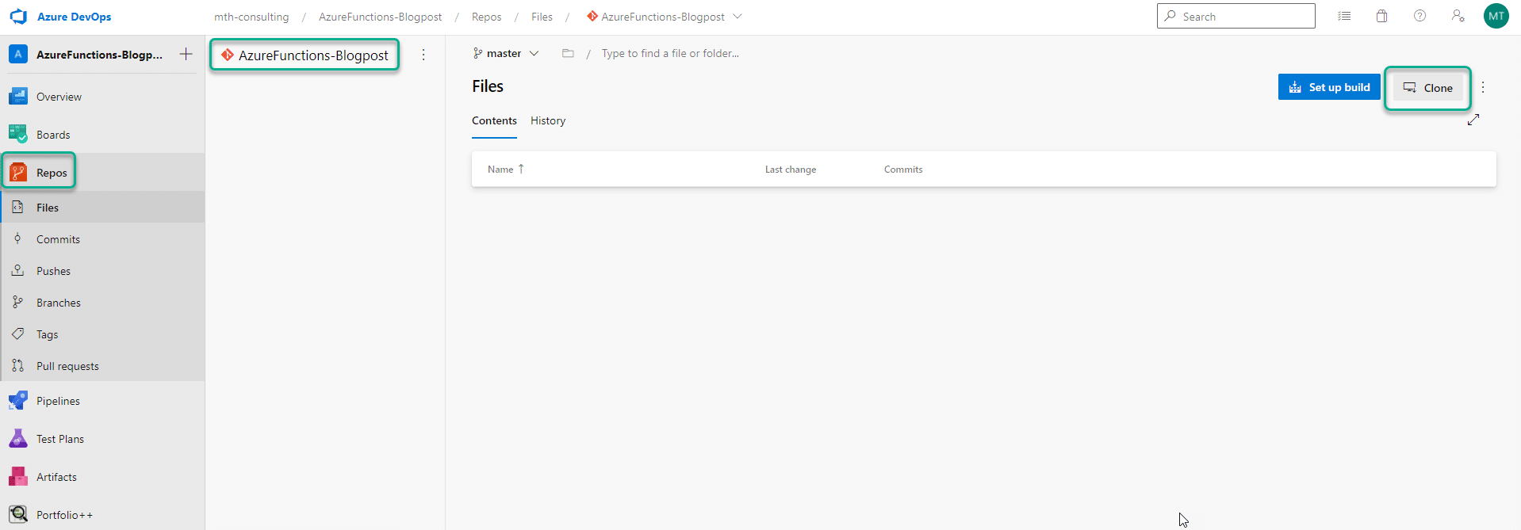Click the Commits icon in Repos submenu
Image resolution: width=1521 pixels, height=530 pixels.
(17, 238)
